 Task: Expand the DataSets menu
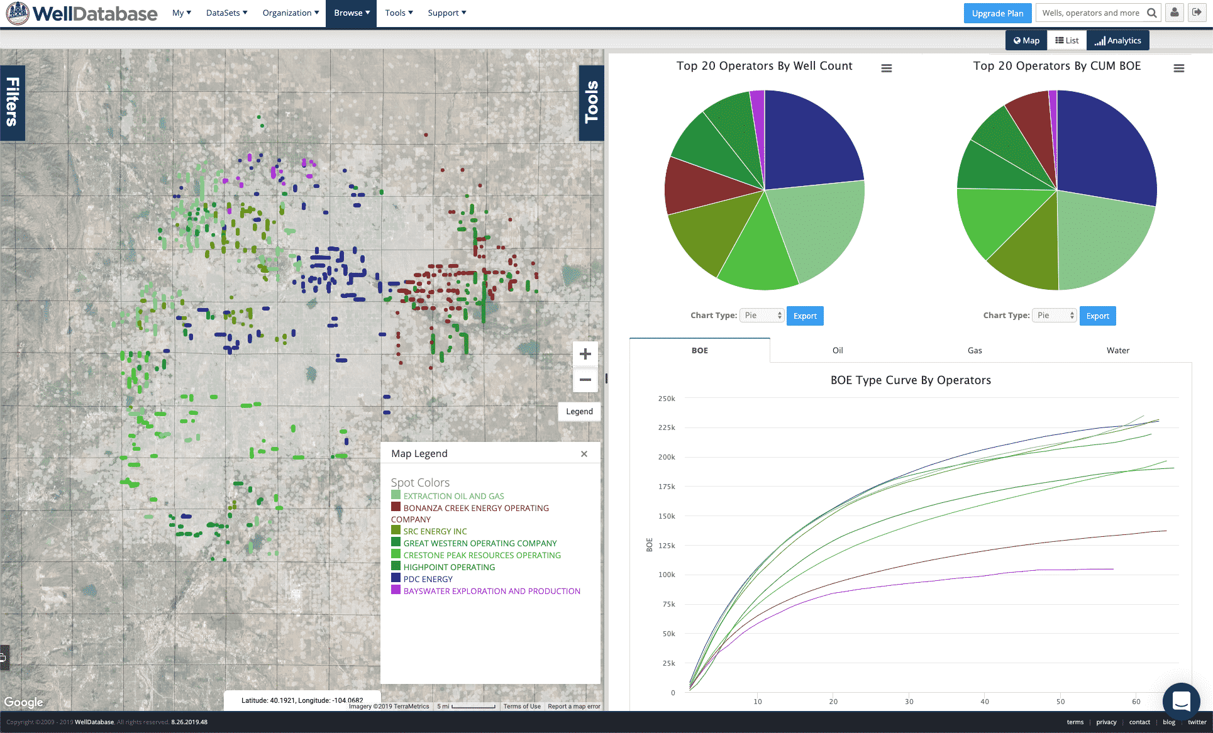click(226, 13)
